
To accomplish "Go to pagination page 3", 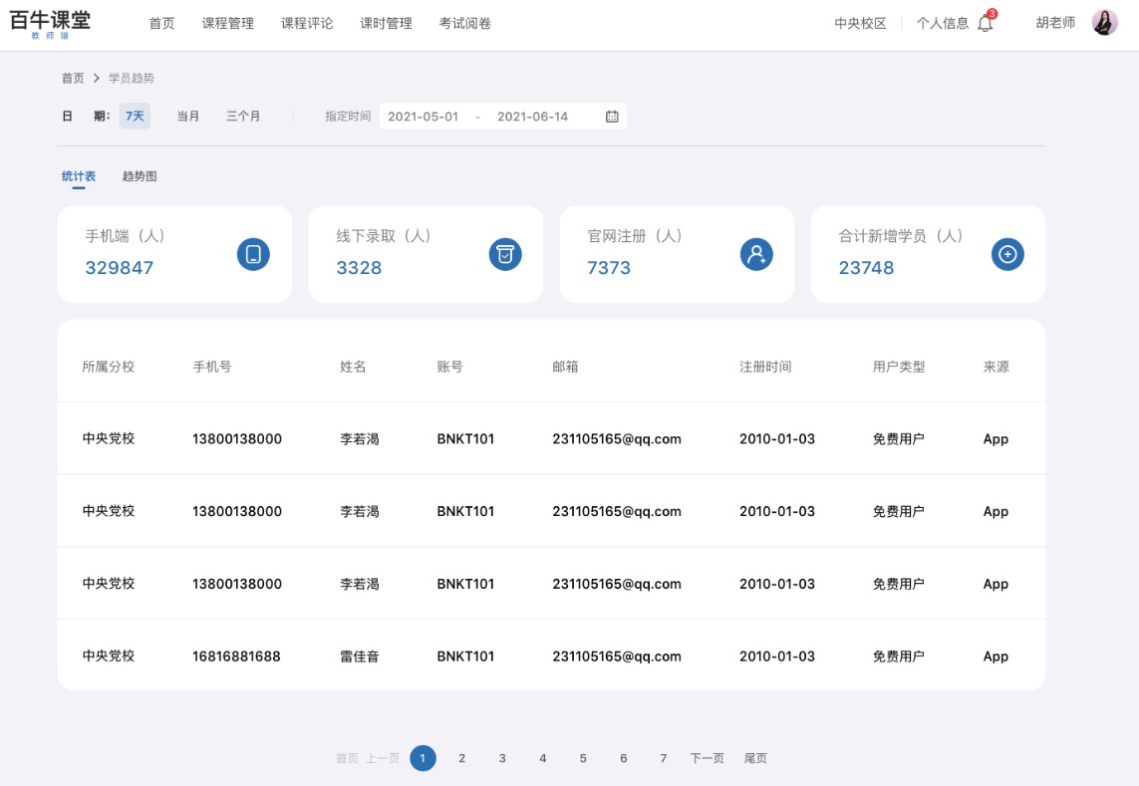I will [x=502, y=758].
